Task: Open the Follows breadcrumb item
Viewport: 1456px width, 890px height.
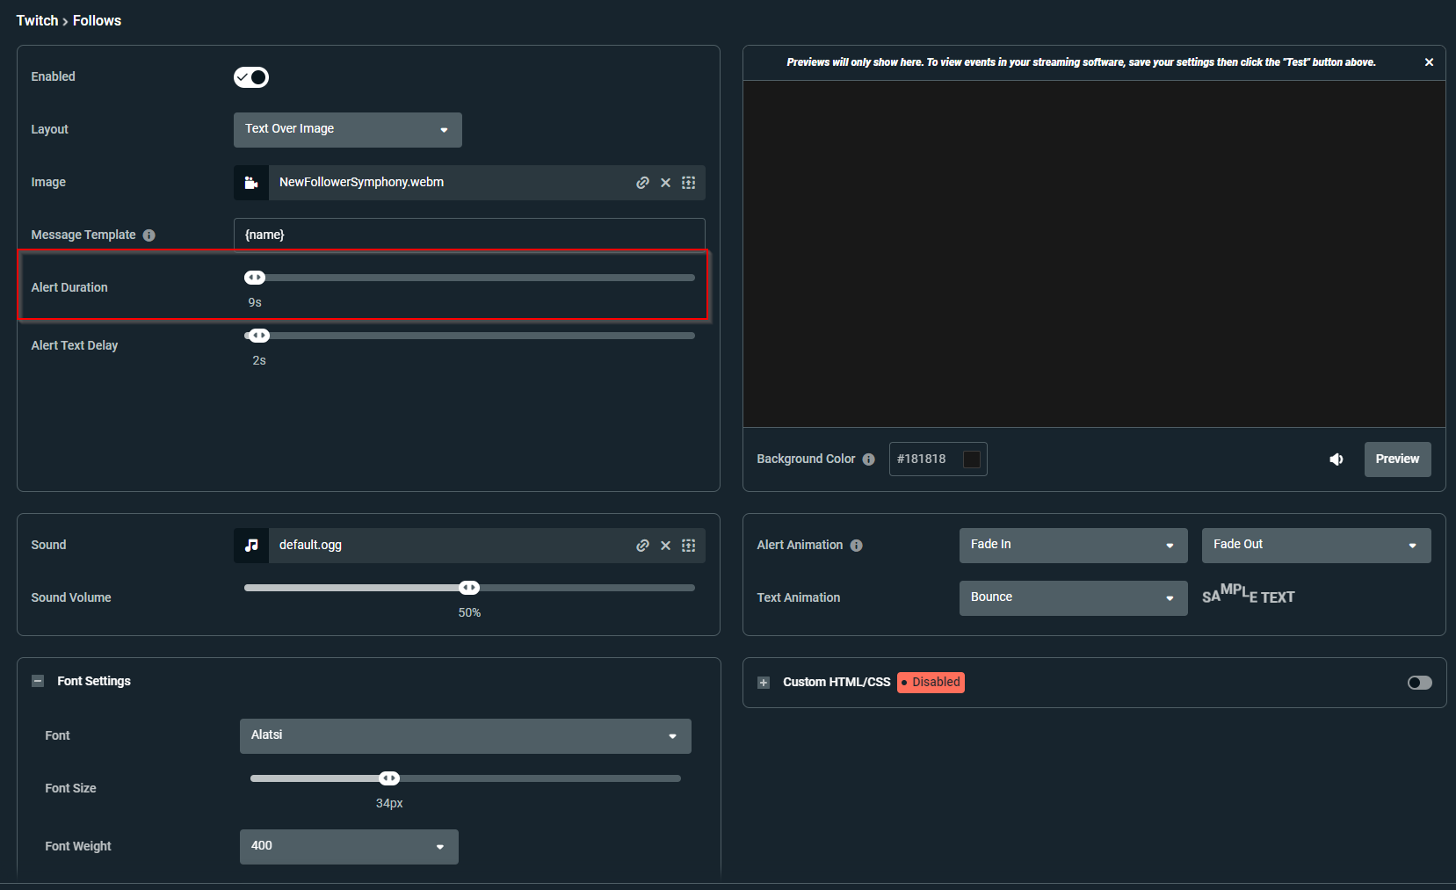Action: (x=97, y=19)
